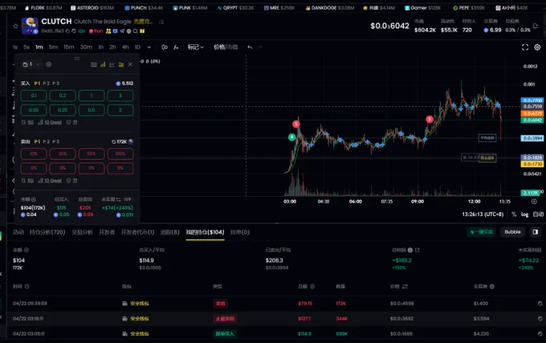Screen dimensions: 546x343
Task: Click orange 0.0₃6729 price label on scale
Action: 532,113
